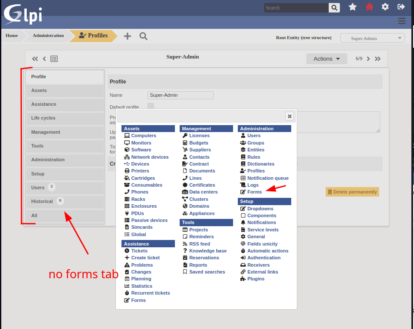
Task: Open Projects from the Tools column
Action: [x=198, y=230]
